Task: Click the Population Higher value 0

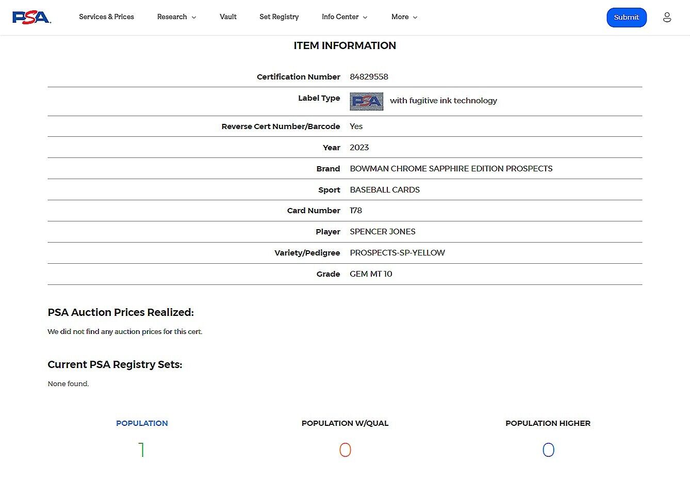Action: [x=548, y=450]
